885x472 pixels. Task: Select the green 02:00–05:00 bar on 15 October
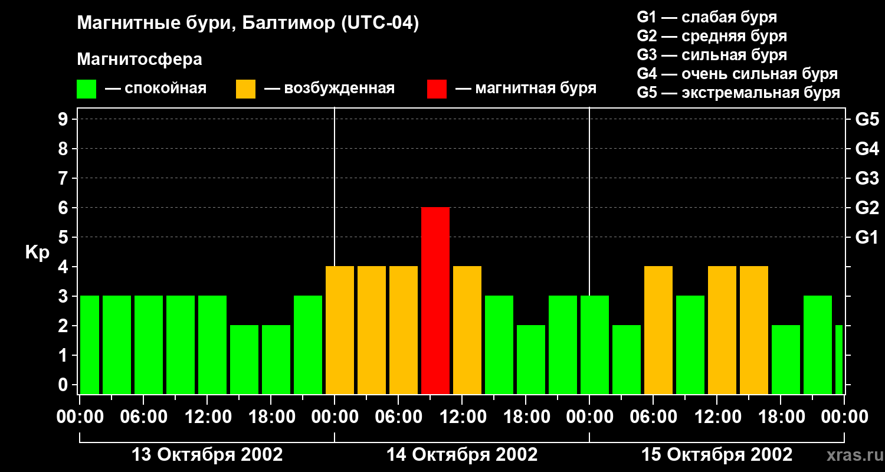pyautogui.click(x=627, y=360)
